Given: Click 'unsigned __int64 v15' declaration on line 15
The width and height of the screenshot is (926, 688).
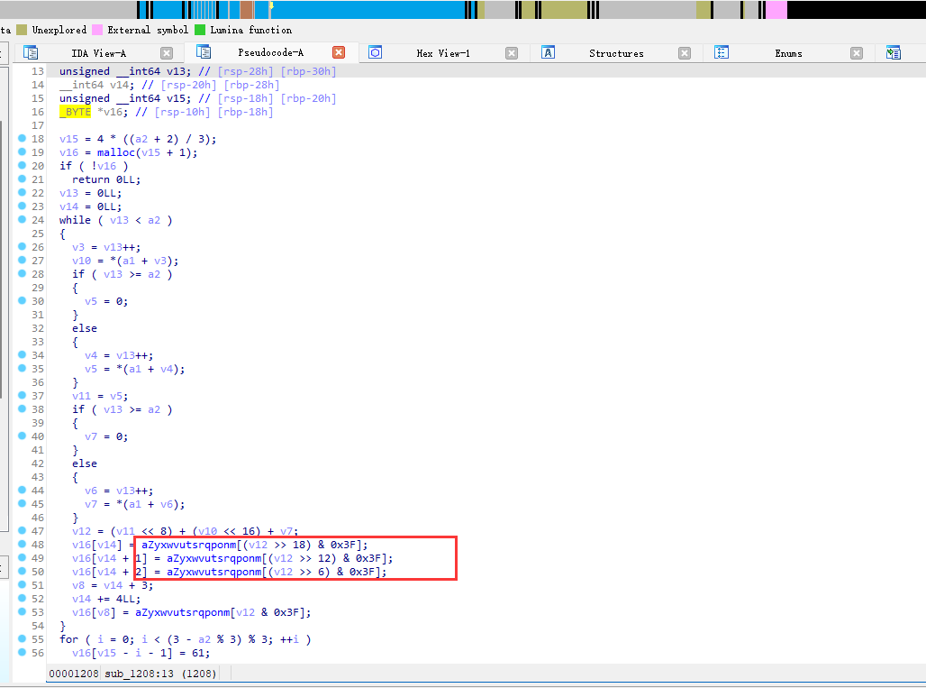Looking at the screenshot, I should tap(125, 98).
